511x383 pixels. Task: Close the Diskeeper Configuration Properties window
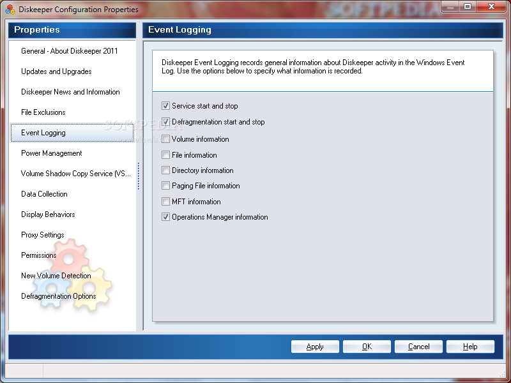pyautogui.click(x=491, y=7)
